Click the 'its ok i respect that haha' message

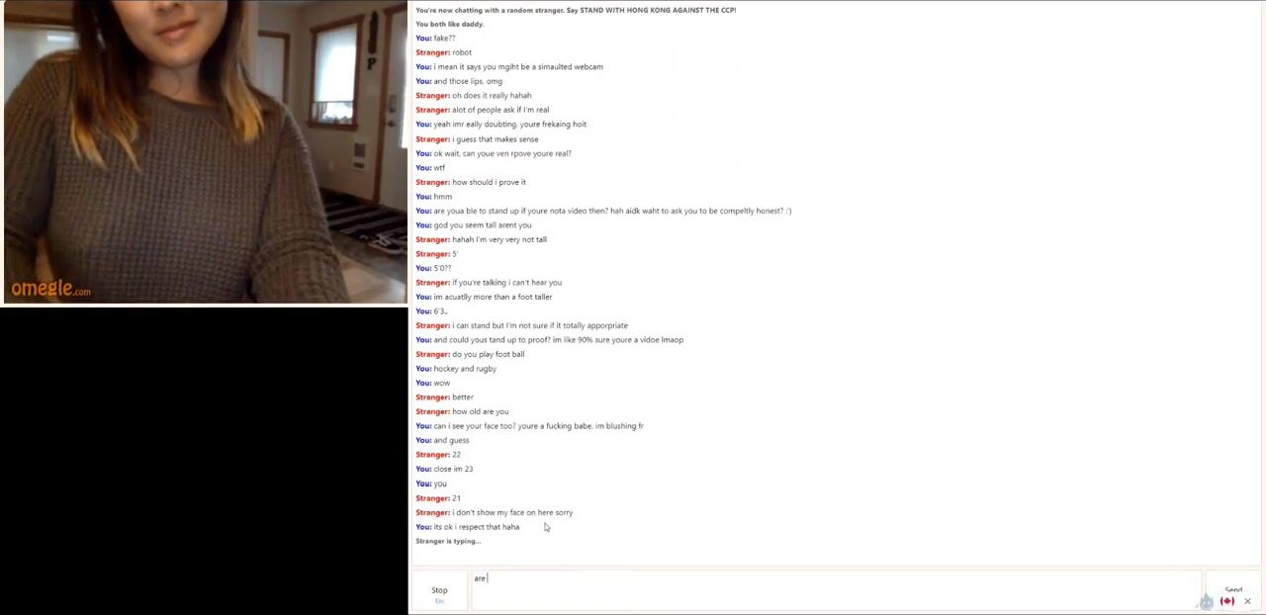(467, 527)
